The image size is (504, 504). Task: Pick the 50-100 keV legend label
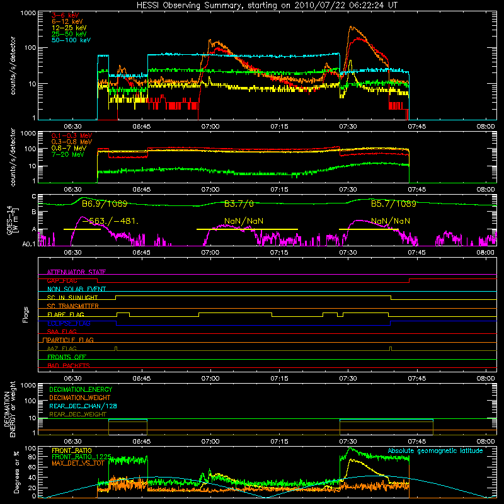point(71,40)
